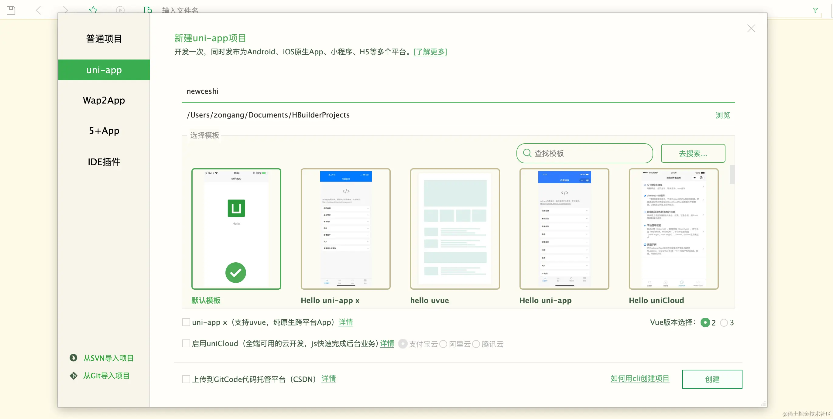Viewport: 833px width, 419px height.
Task: Switch to the 普通项目 tab
Action: click(104, 39)
